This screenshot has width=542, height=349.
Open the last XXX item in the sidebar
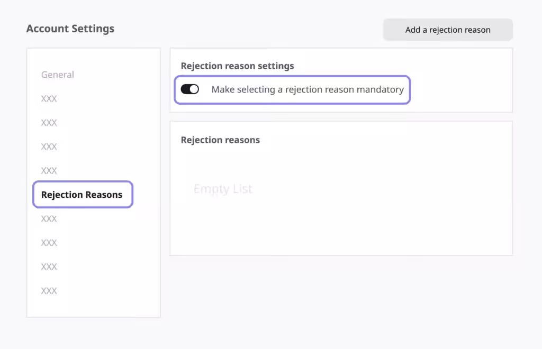pos(49,291)
